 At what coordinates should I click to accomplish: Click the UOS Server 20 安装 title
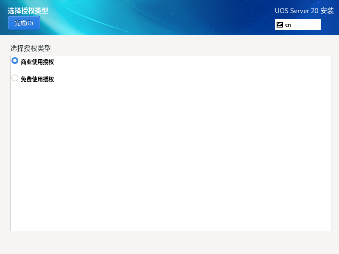pyautogui.click(x=304, y=11)
